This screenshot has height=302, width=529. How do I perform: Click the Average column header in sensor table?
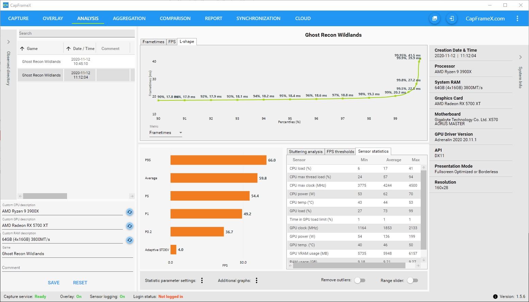pos(394,160)
